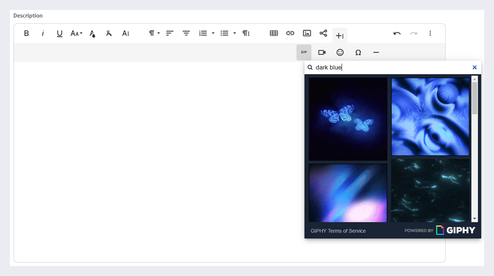
Task: Open special characters omega menu
Action: point(358,52)
